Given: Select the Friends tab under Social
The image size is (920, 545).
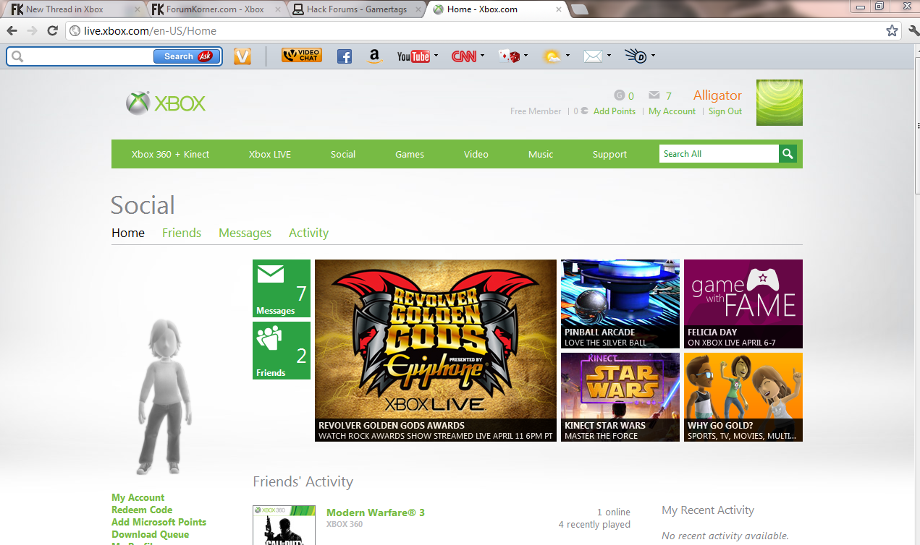Looking at the screenshot, I should coord(182,233).
